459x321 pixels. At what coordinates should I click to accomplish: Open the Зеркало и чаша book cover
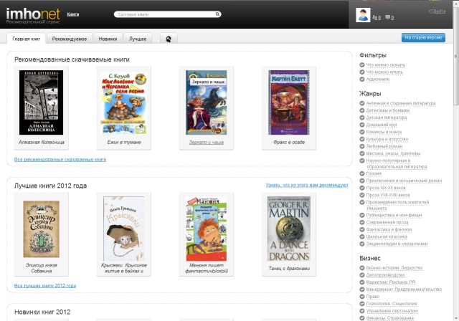[207, 102]
